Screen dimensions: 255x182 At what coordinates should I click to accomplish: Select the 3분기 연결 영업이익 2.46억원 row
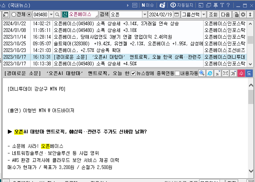click(x=125, y=37)
